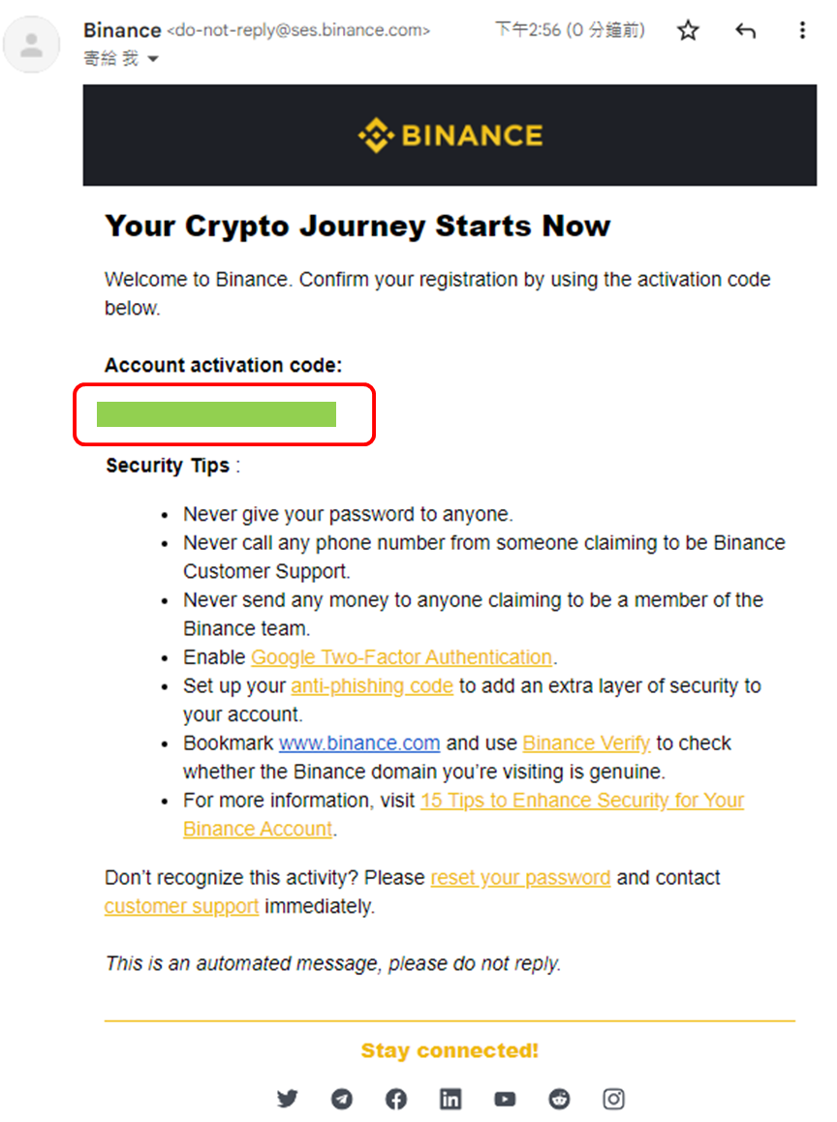The height and width of the screenshot is (1122, 837).
Task: Follow the anti-phishing code link
Action: [372, 685]
